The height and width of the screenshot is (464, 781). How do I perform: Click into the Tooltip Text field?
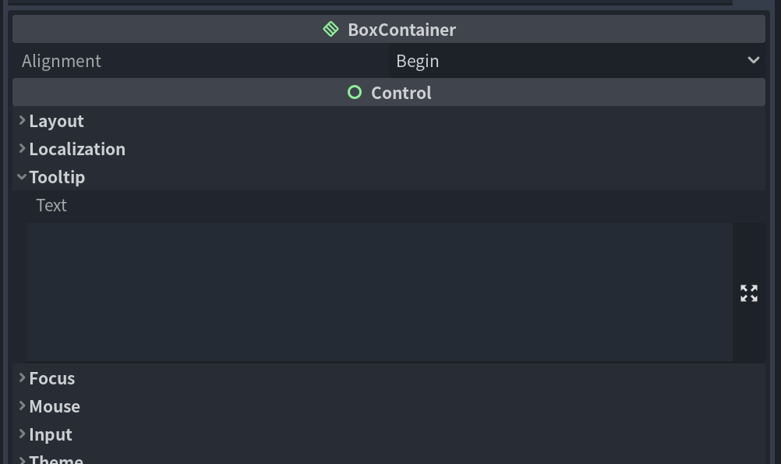coord(380,292)
